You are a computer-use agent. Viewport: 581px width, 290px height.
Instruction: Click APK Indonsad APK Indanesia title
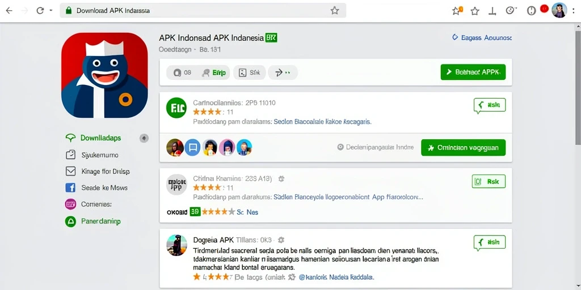[211, 38]
